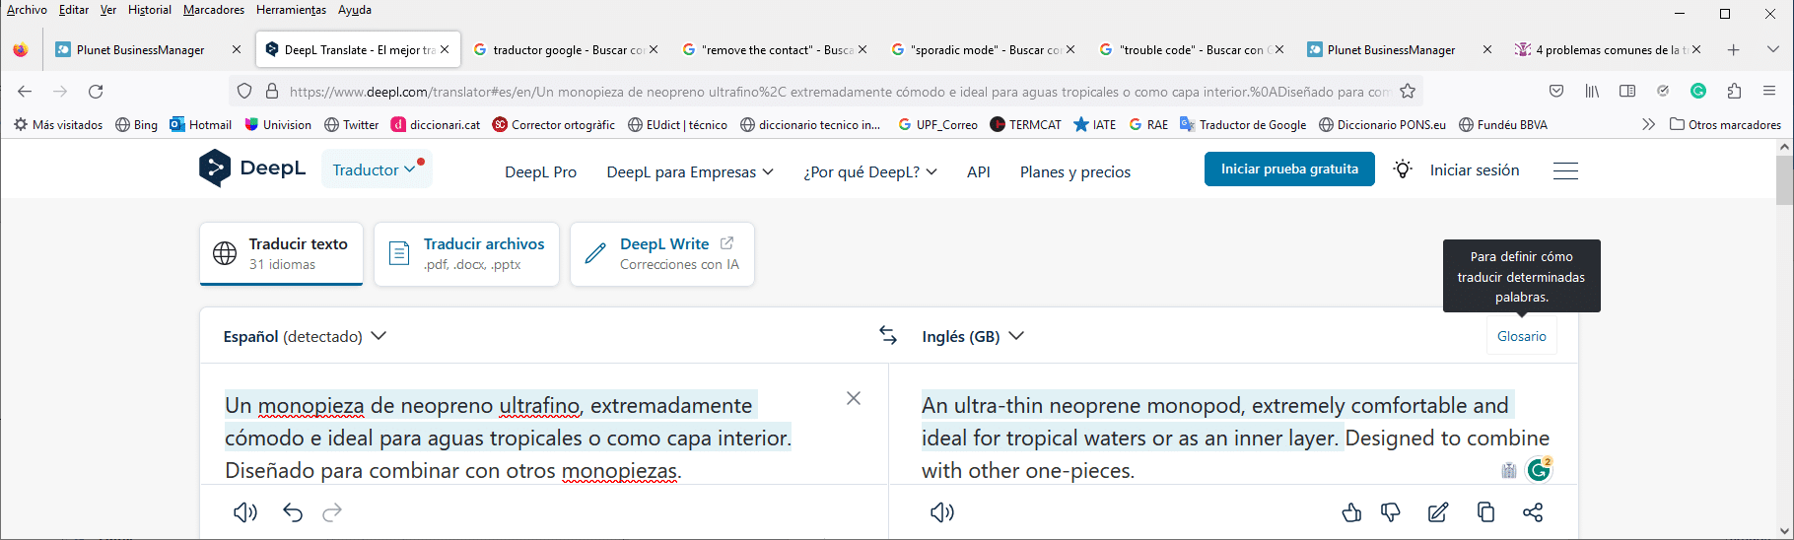
Task: Open RAE bookmark
Action: [x=1149, y=125]
